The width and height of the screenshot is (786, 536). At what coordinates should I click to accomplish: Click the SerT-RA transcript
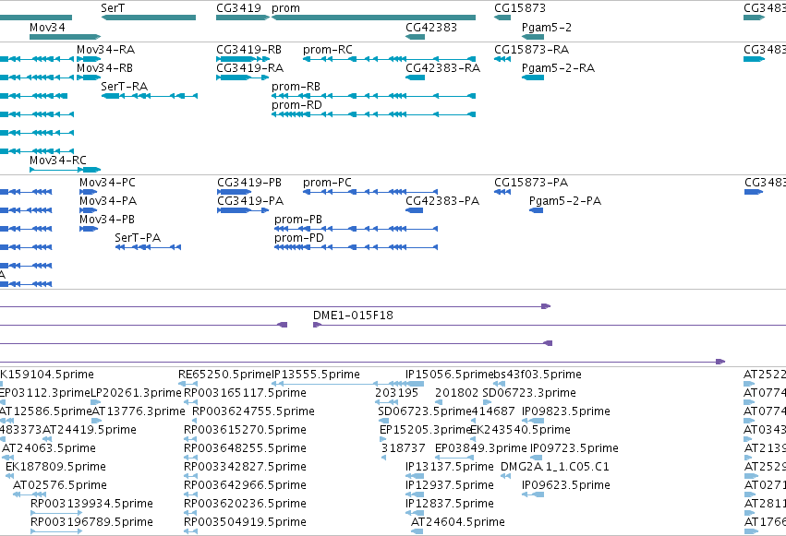(x=150, y=96)
